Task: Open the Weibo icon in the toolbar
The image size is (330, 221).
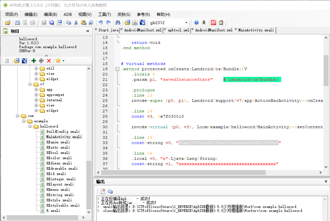Action: (214, 23)
